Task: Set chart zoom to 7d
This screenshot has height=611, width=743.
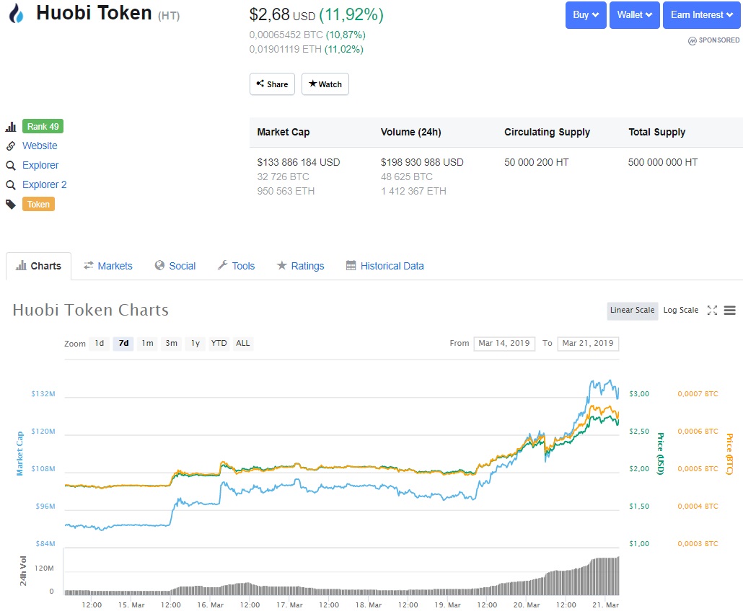Action: point(123,344)
